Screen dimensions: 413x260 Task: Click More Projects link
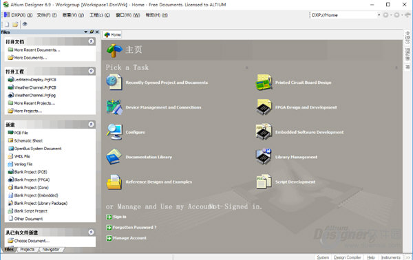pos(28,111)
